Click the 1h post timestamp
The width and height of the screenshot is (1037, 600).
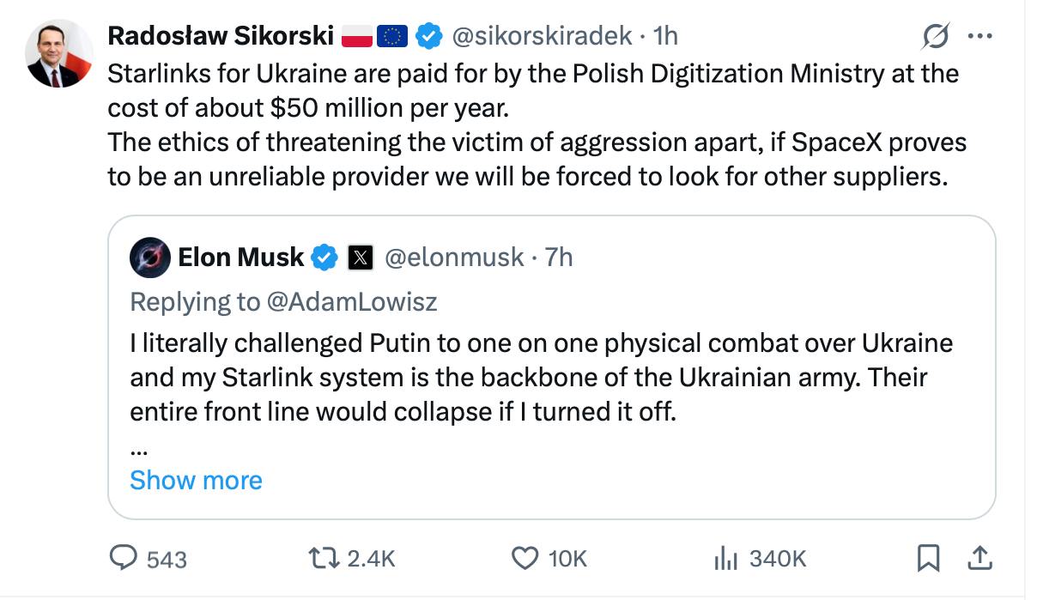(665, 35)
